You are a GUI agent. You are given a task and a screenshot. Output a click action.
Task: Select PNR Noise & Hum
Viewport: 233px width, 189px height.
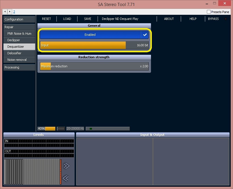[19, 34]
